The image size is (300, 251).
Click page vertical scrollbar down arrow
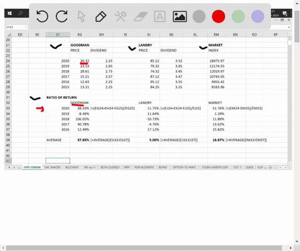click(x=297, y=242)
